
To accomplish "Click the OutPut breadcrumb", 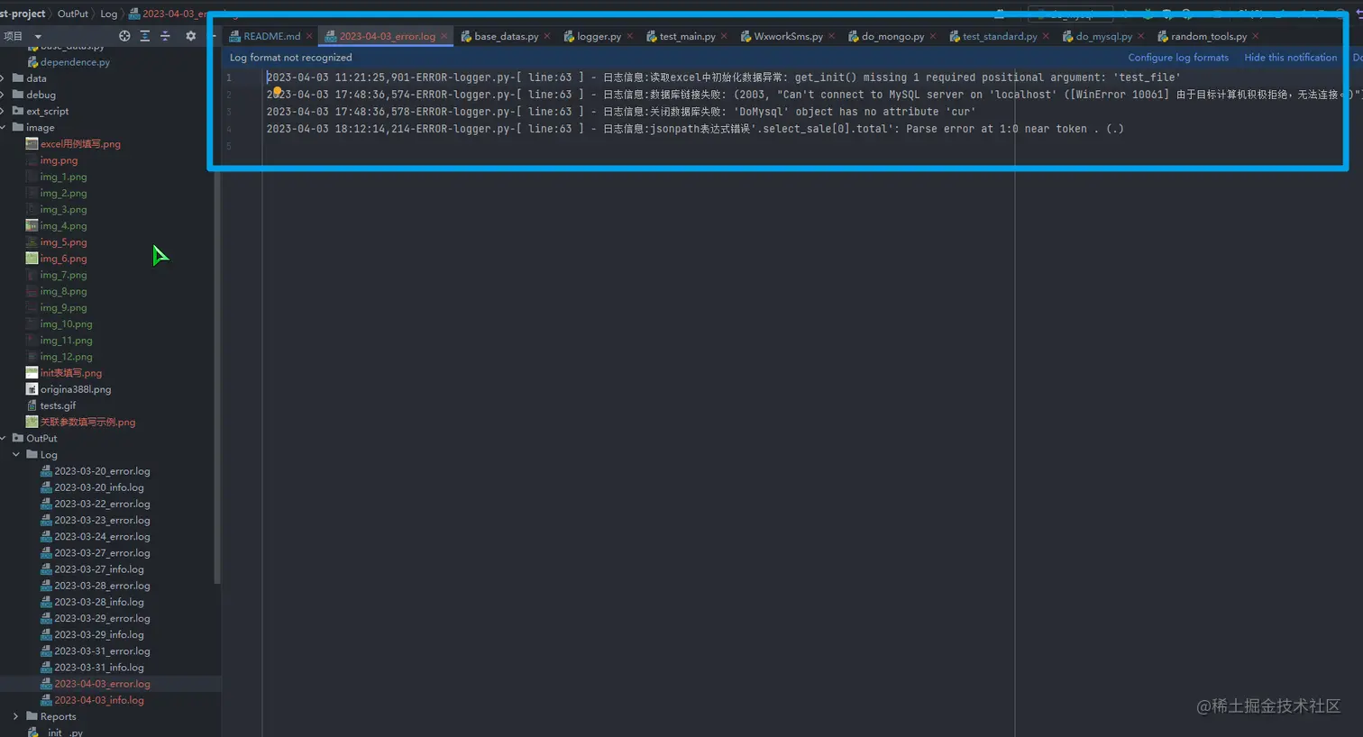I will pyautogui.click(x=73, y=14).
